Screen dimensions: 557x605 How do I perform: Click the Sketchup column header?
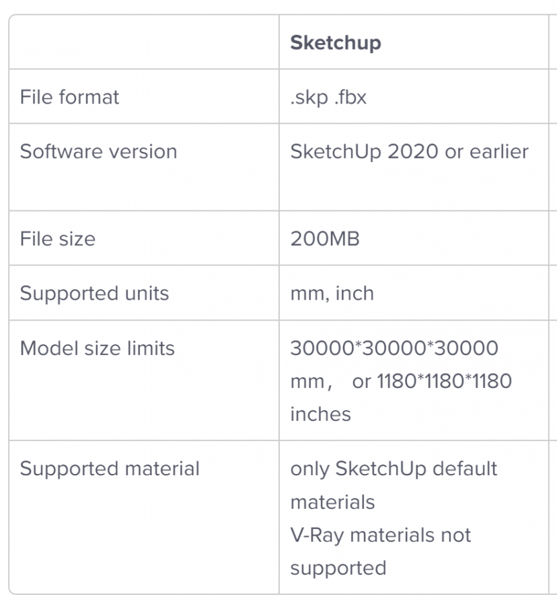(336, 43)
